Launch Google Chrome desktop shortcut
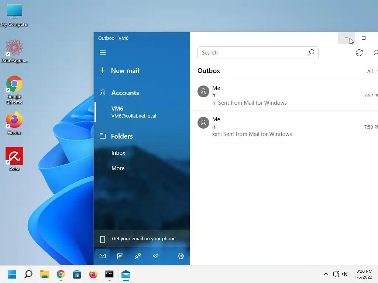This screenshot has height=283, width=378. click(14, 90)
